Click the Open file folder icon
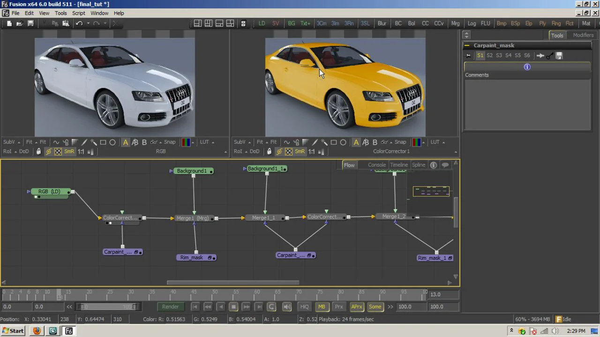Screen dimensions: 600x337 20,23
